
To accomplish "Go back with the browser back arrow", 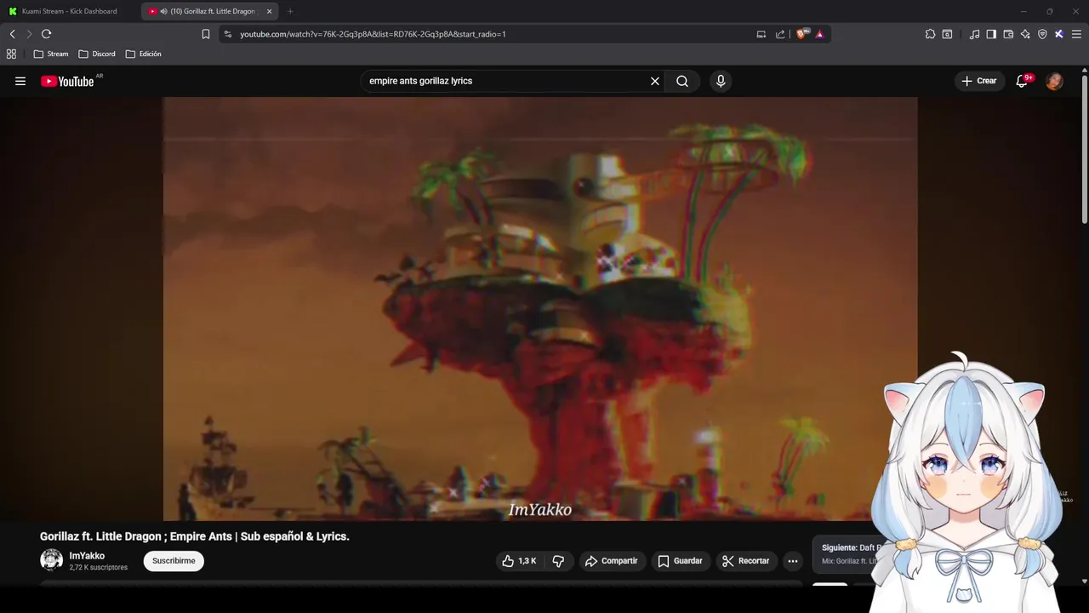I will tap(12, 34).
